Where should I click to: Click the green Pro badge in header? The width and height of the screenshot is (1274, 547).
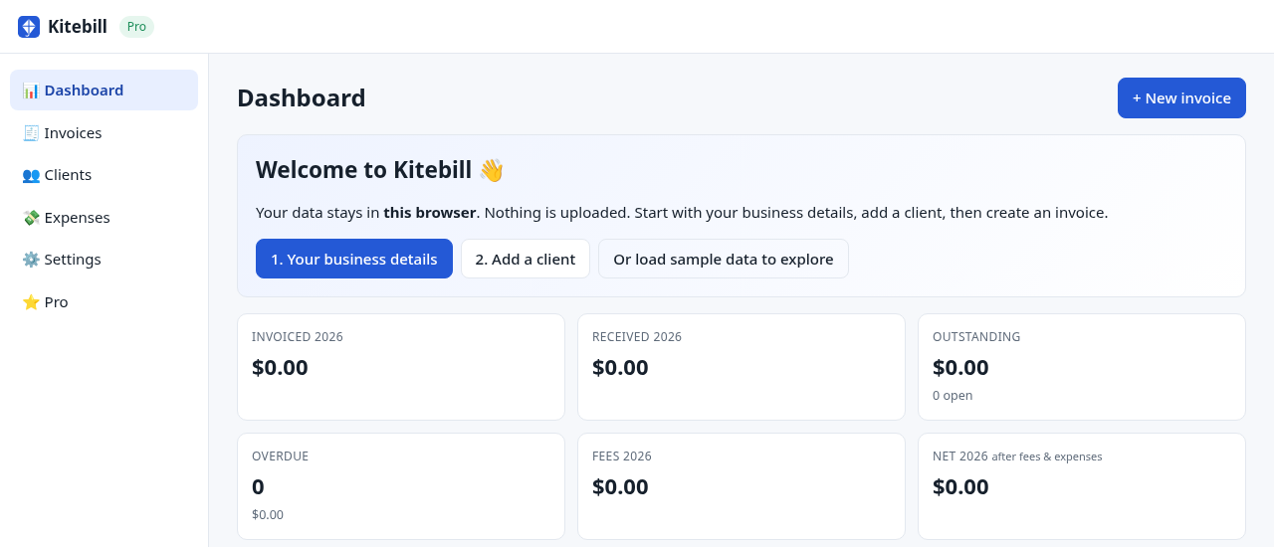tap(136, 27)
